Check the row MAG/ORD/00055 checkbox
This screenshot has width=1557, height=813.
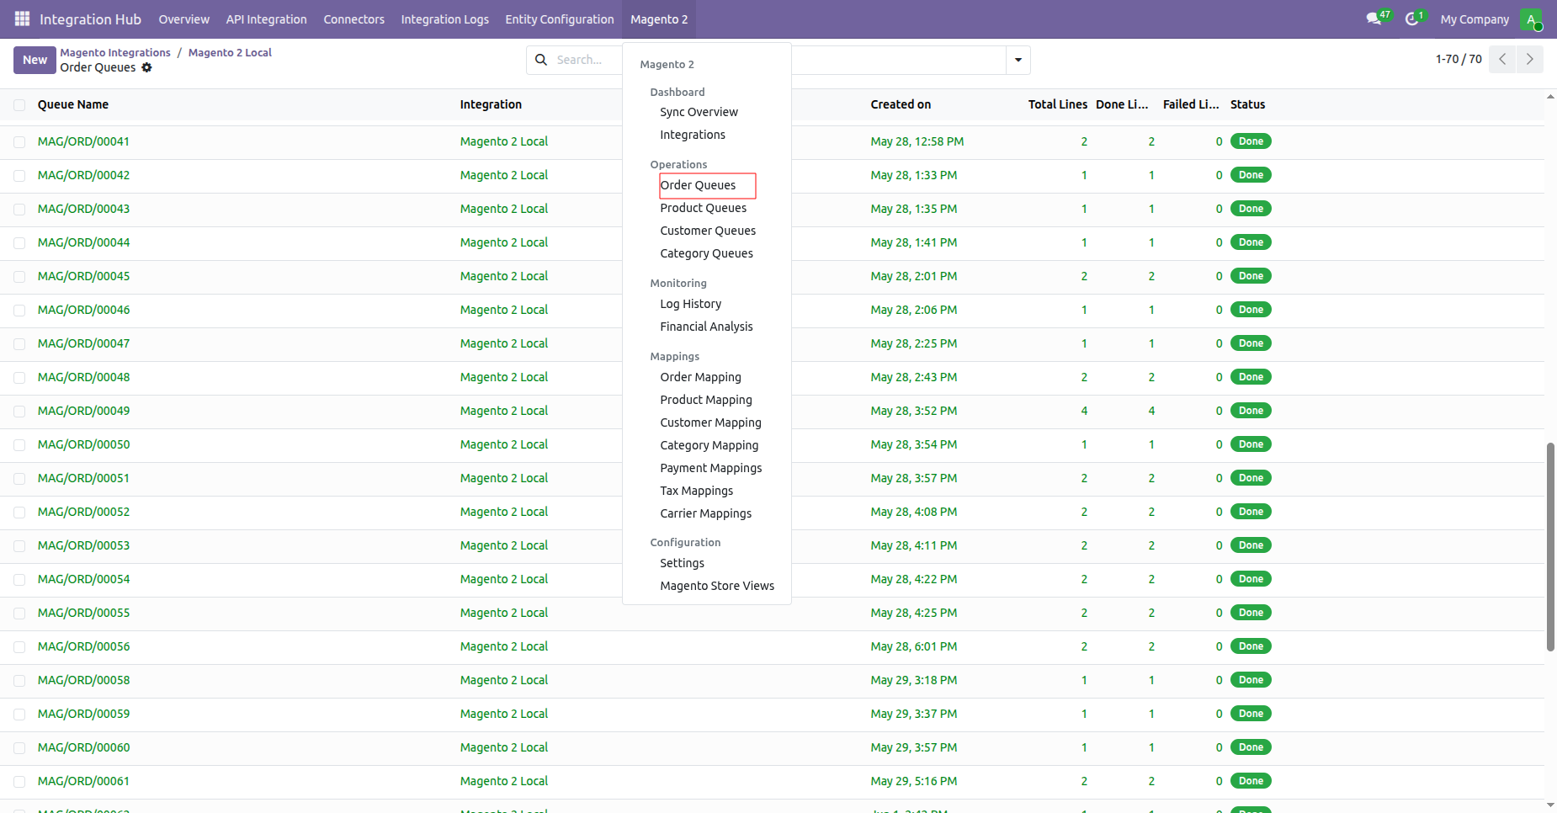tap(19, 614)
